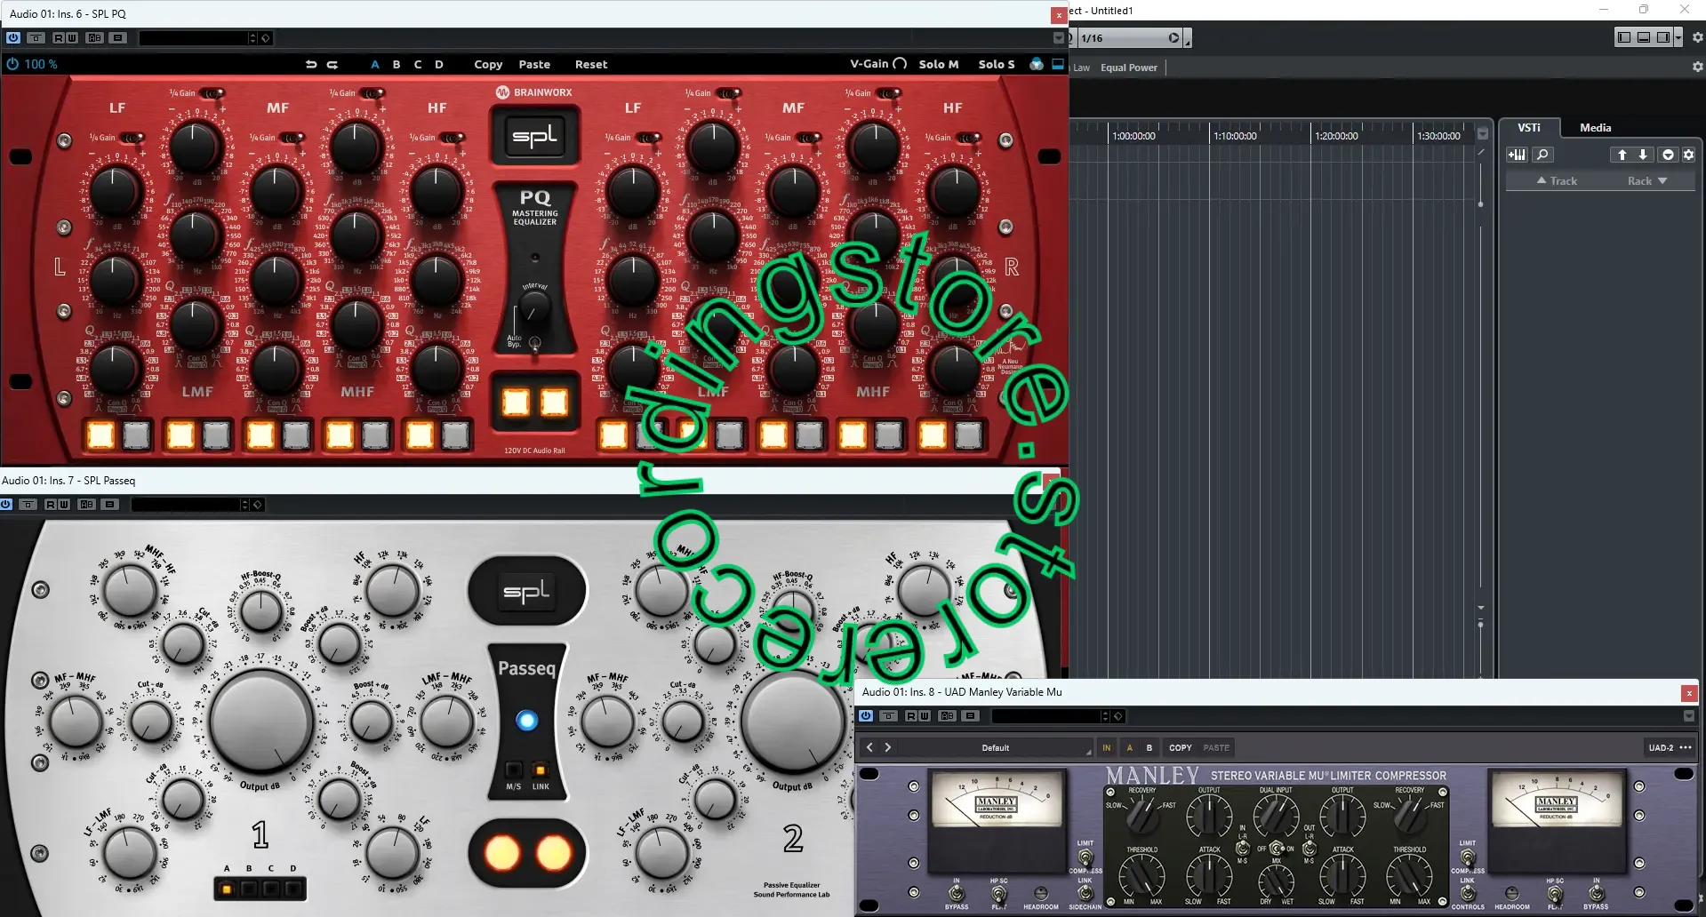
Task: Click the right orange channel button on Passeq
Action: click(554, 854)
